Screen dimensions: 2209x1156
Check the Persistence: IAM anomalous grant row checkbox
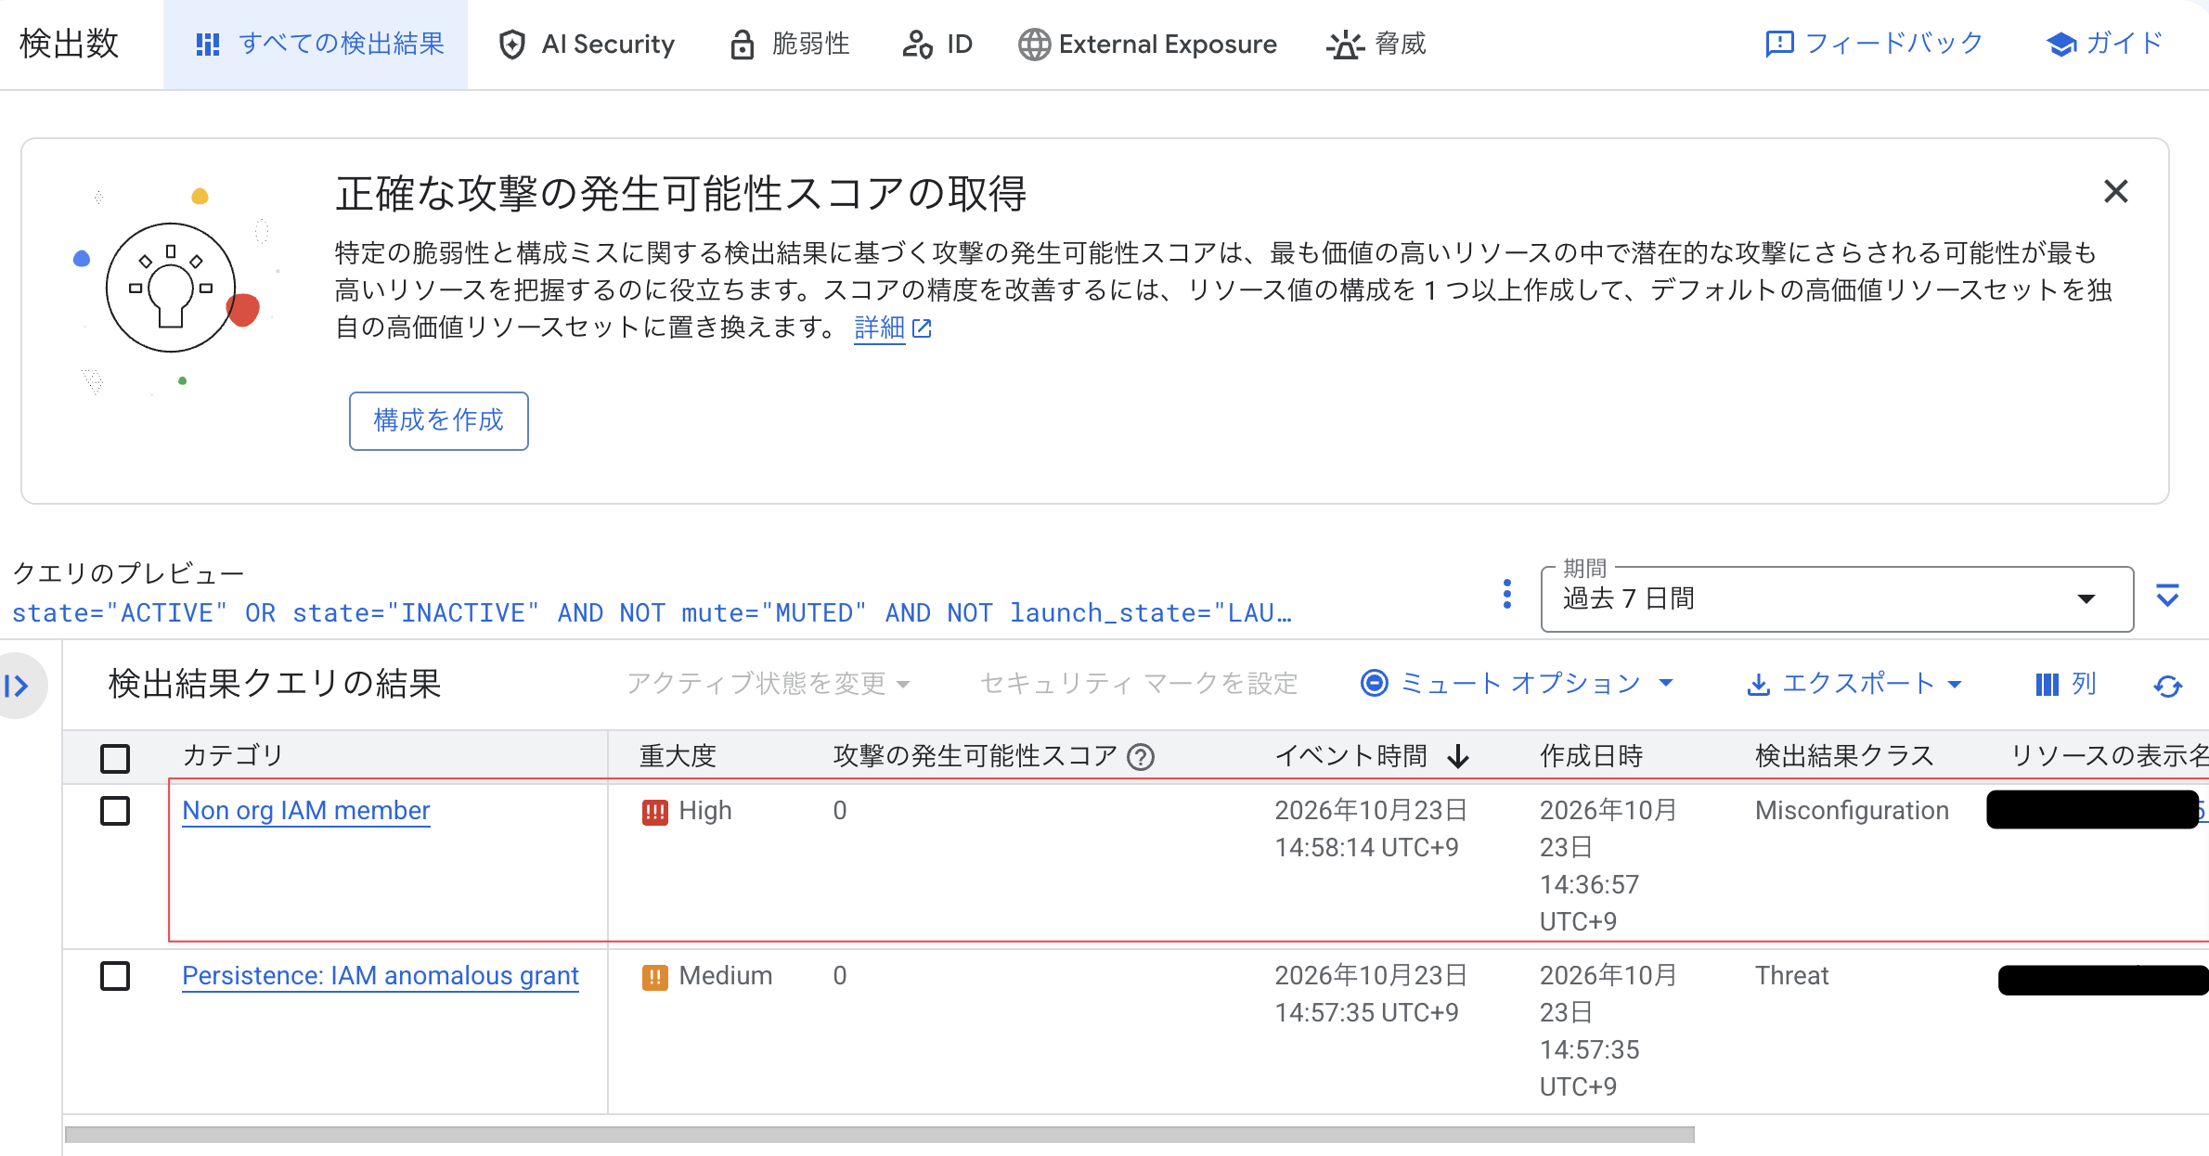(x=115, y=976)
